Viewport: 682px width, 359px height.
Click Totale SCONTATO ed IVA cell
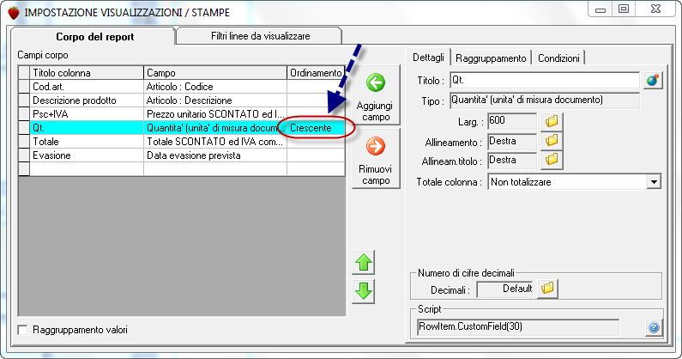point(214,142)
